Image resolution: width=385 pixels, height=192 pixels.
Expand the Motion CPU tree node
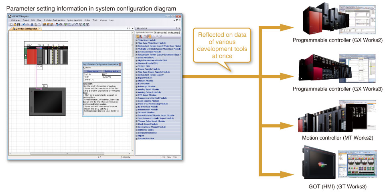click(137, 66)
